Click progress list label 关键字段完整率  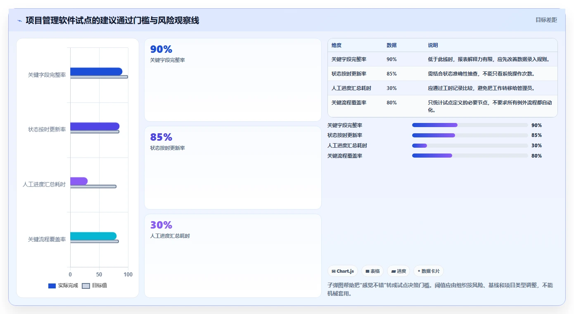(345, 125)
